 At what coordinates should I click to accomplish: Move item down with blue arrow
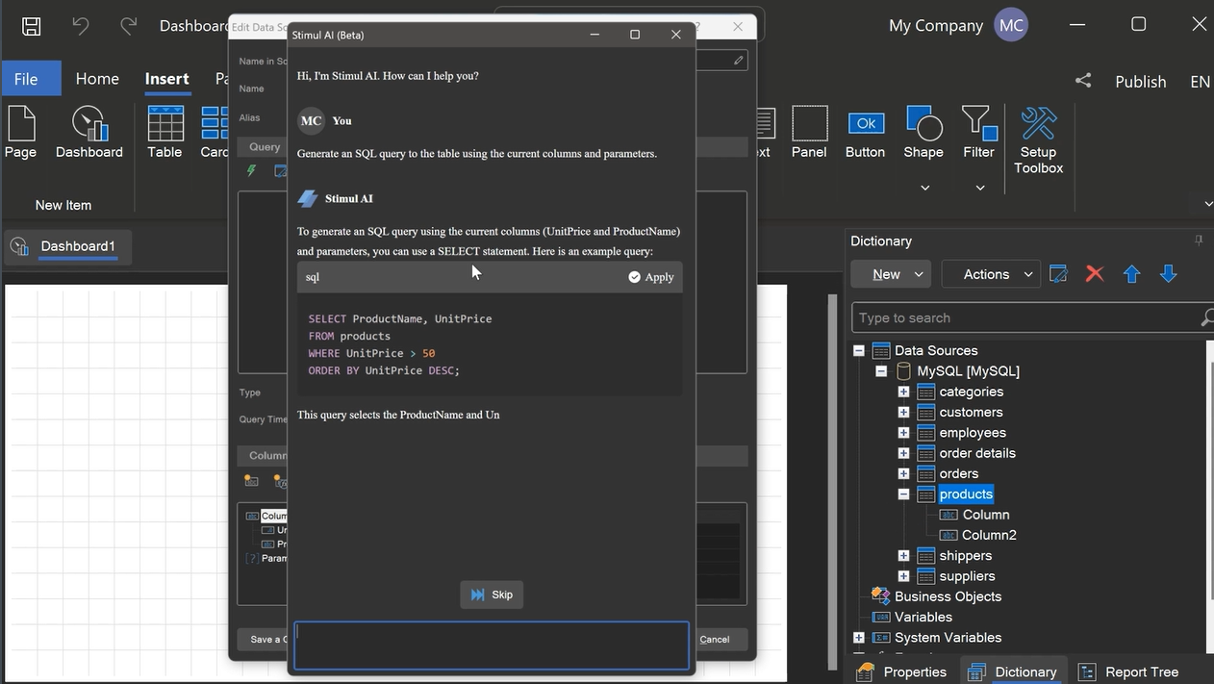1168,274
